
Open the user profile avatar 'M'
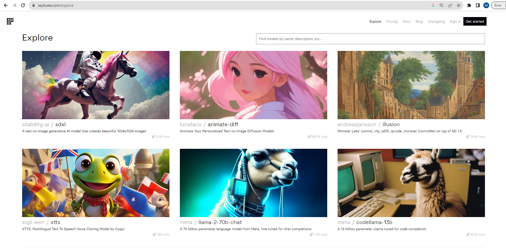coord(486,5)
